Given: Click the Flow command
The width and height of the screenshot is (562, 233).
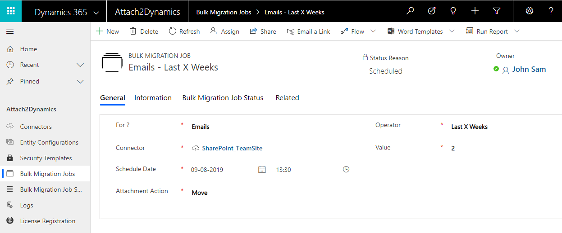Looking at the screenshot, I should click(x=352, y=31).
